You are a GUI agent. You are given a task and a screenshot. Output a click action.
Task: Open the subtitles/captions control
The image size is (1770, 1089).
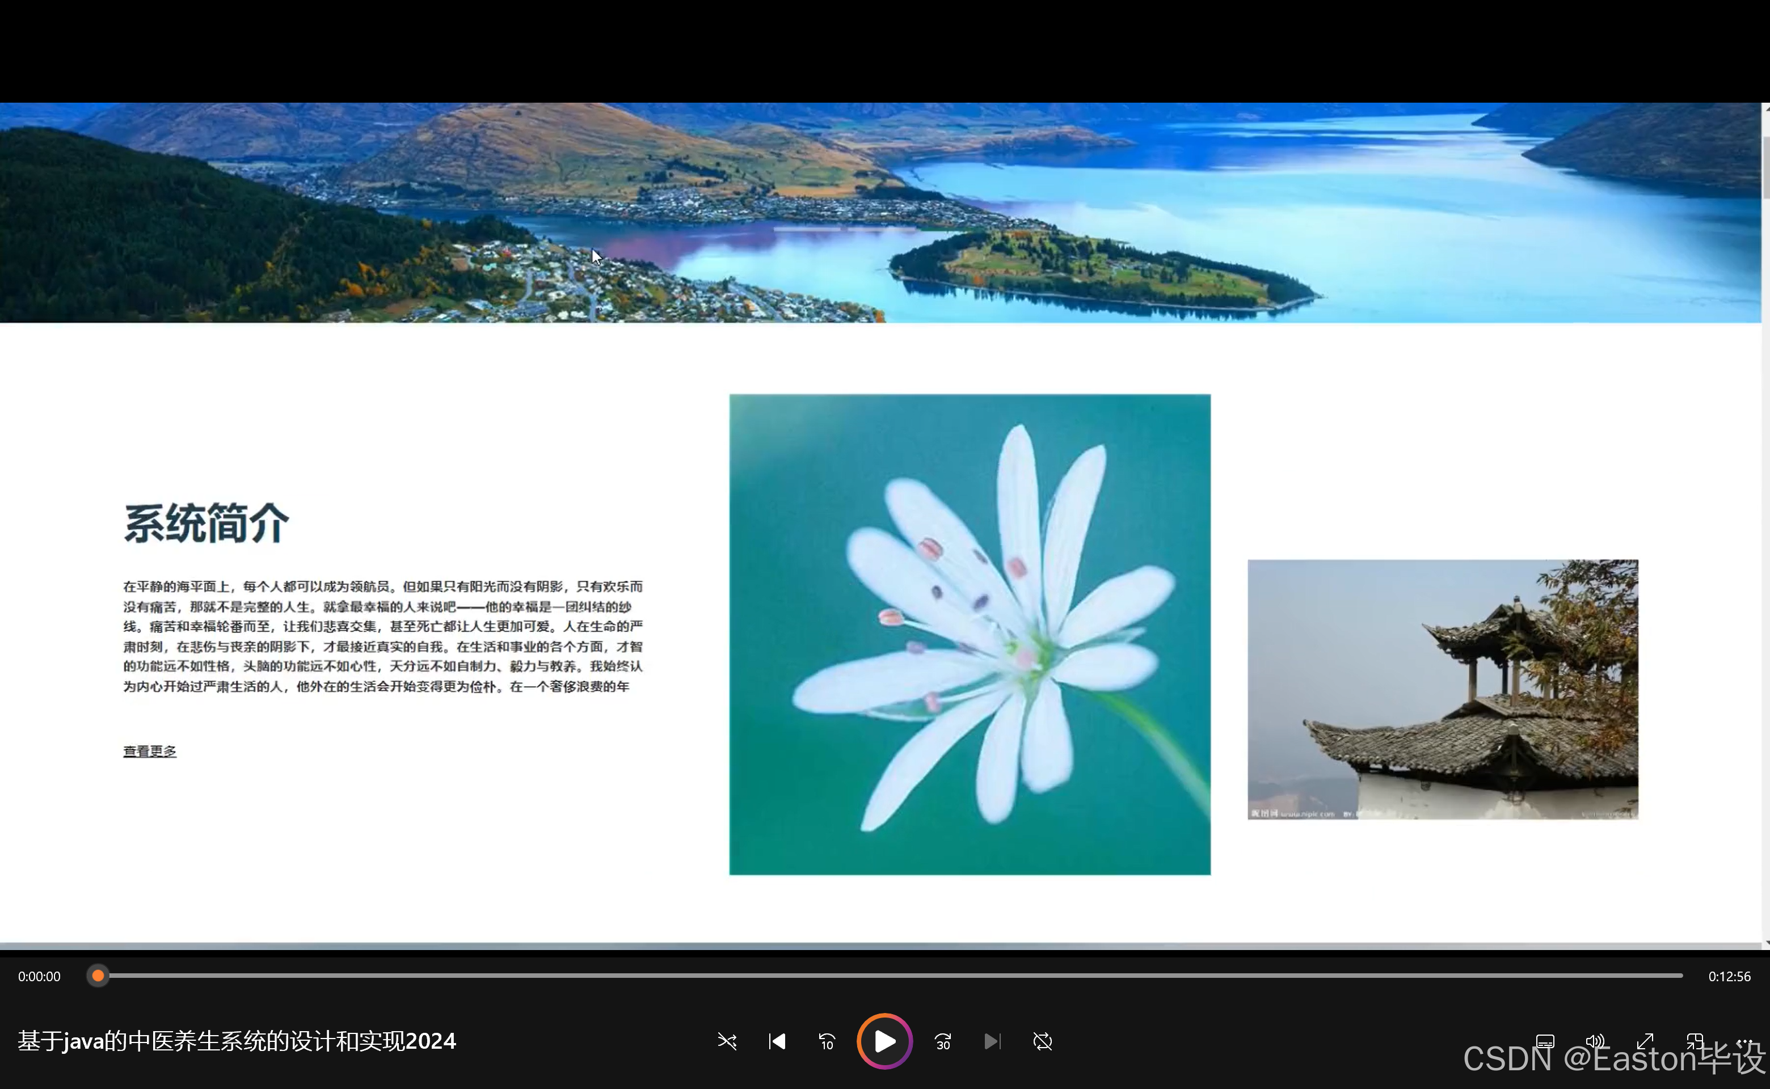1545,1041
